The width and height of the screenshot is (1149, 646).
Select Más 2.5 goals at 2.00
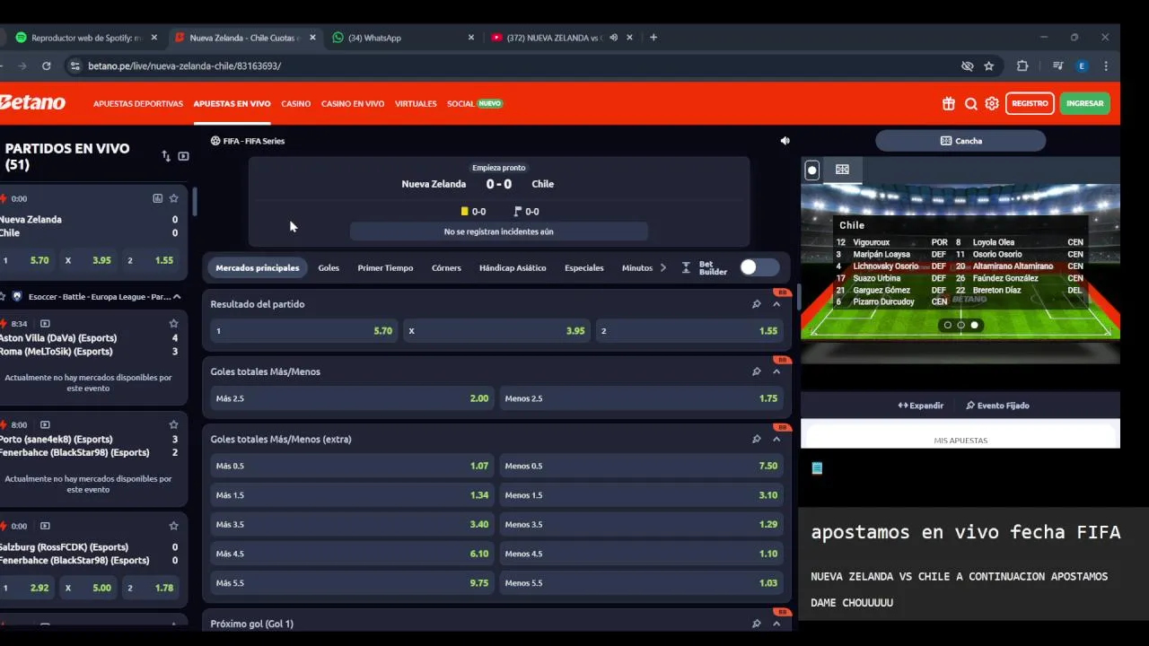coord(352,398)
